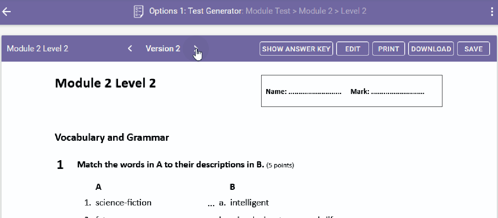This screenshot has height=218, width=498.
Task: Click the Module 2 breadcrumb link
Action: click(x=315, y=11)
